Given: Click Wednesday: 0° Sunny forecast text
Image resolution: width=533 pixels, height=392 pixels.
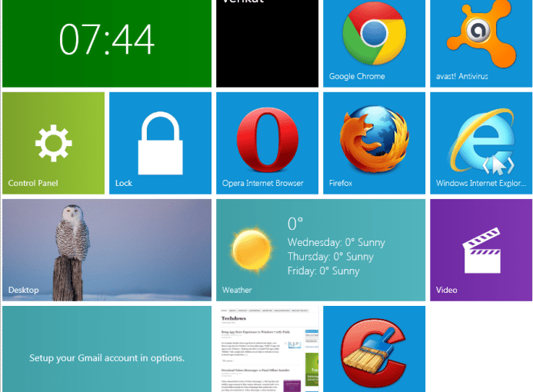Looking at the screenshot, I should pos(336,243).
